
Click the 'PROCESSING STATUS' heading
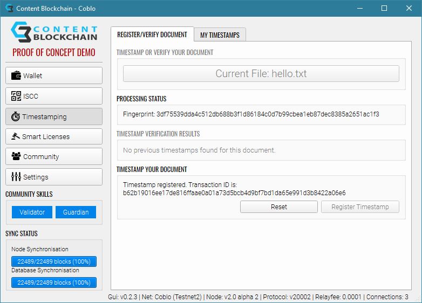click(141, 99)
